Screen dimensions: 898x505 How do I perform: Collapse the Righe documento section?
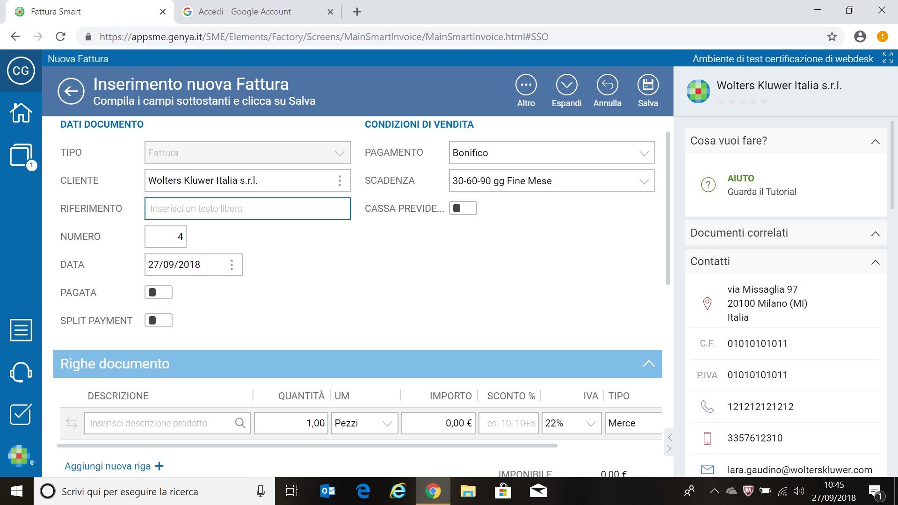648,364
